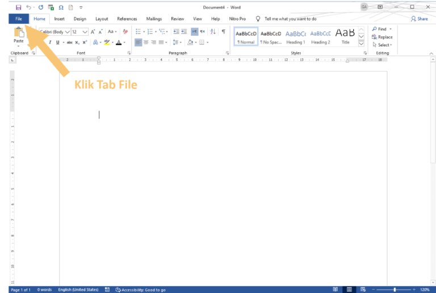436x293 pixels.
Task: Apply the font color button
Action: (x=119, y=42)
